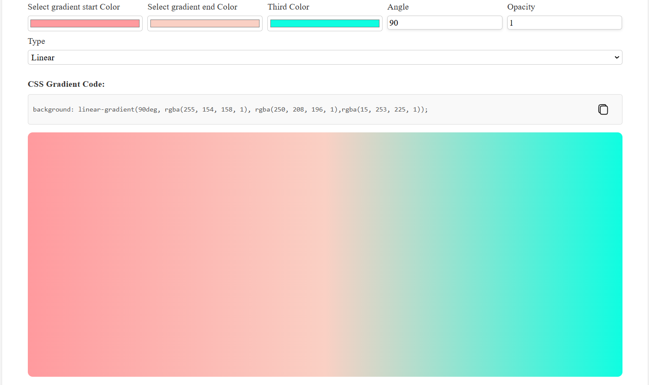Viewport: 649px width, 385px height.
Task: Click the 'Select gradient start Color' label
Action: tap(74, 7)
